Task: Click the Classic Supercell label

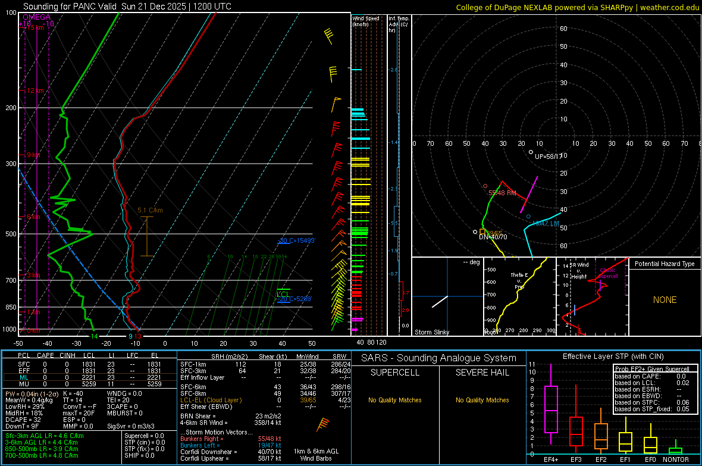Action: [x=608, y=273]
